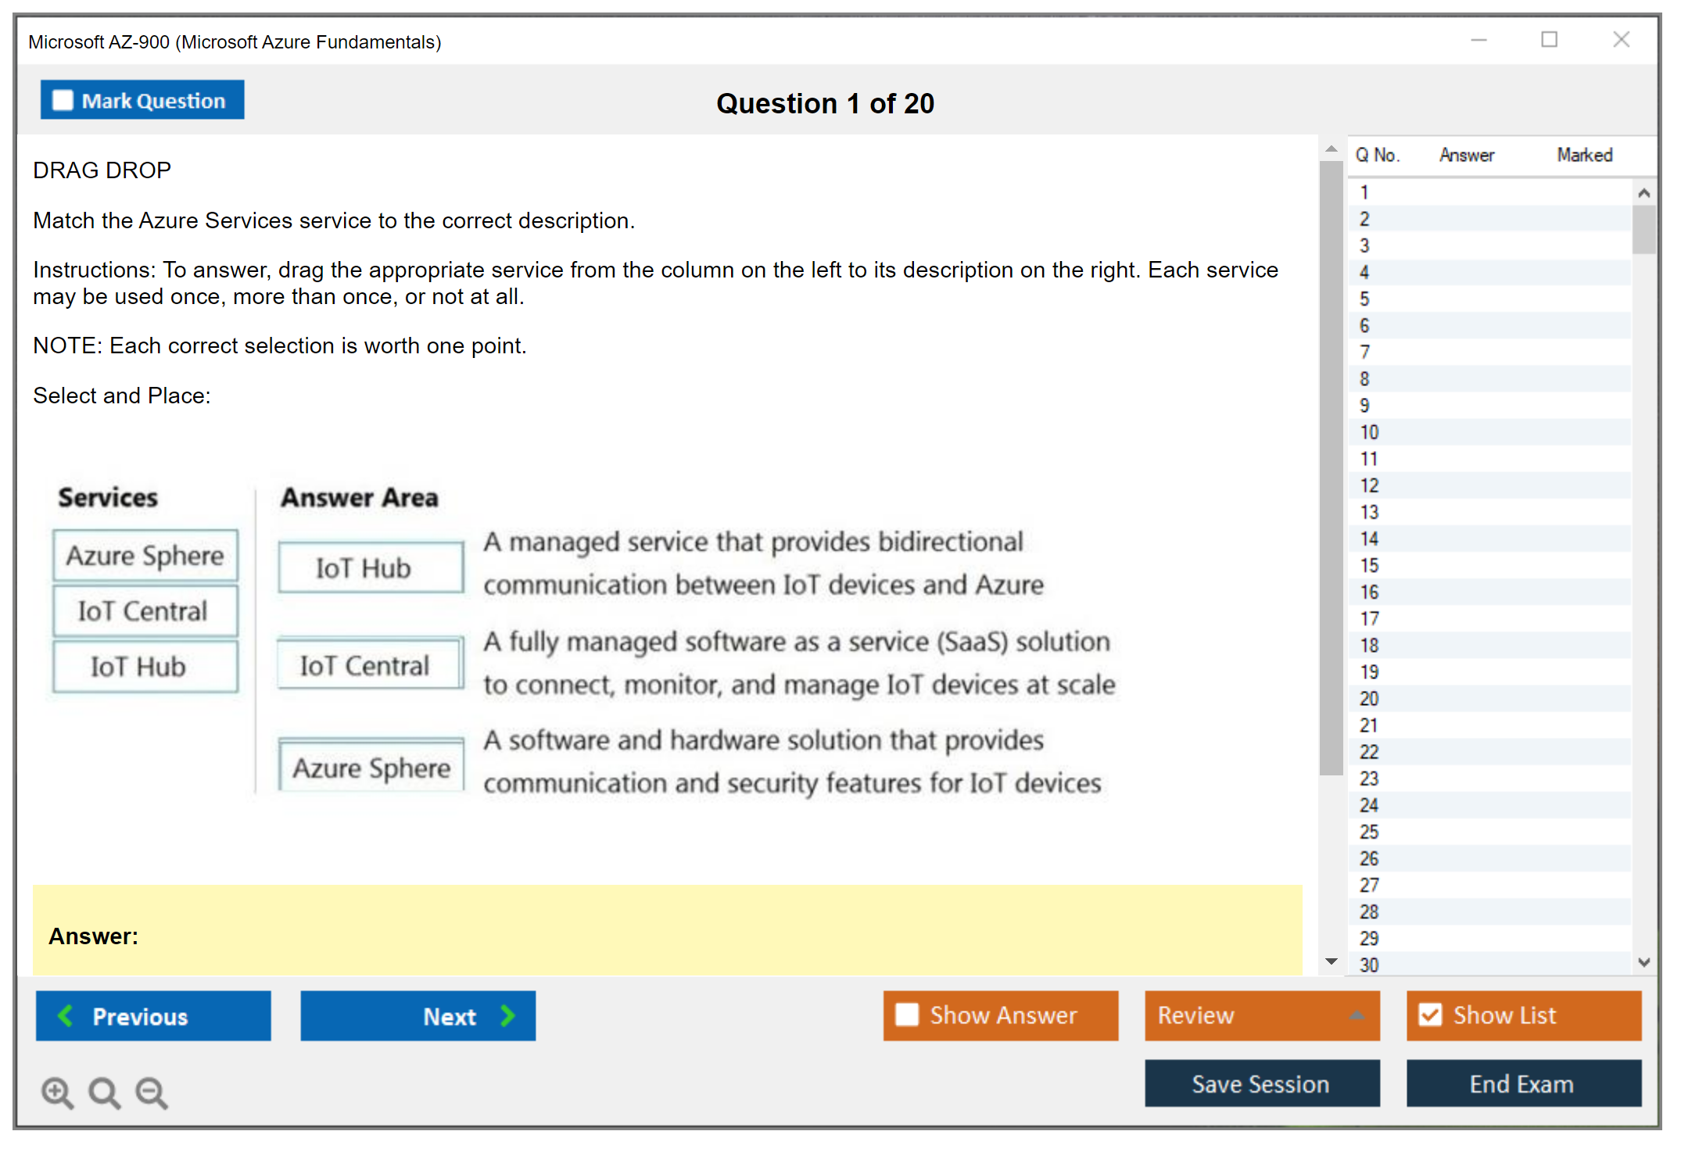Uncheck the Show List checkbox
This screenshot has width=1681, height=1149.
[1431, 1015]
